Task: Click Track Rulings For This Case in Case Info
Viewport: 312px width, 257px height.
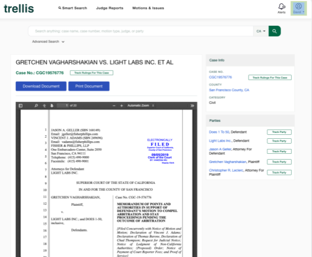Action: click(x=270, y=77)
